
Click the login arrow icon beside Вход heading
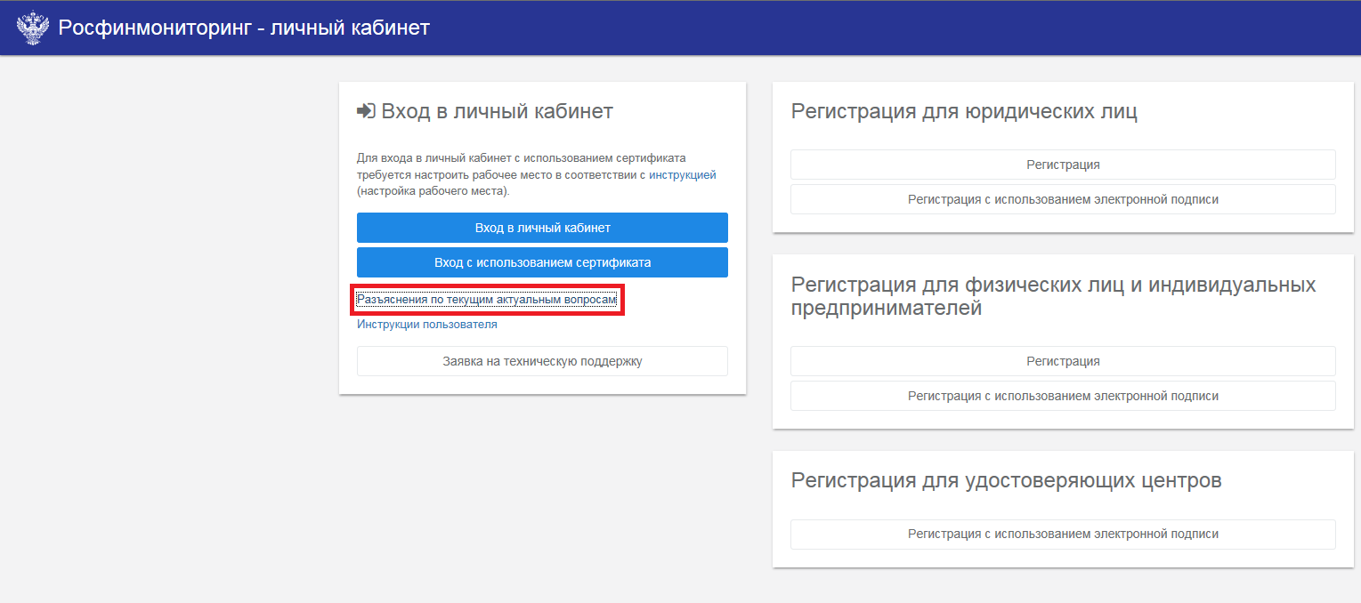(366, 111)
